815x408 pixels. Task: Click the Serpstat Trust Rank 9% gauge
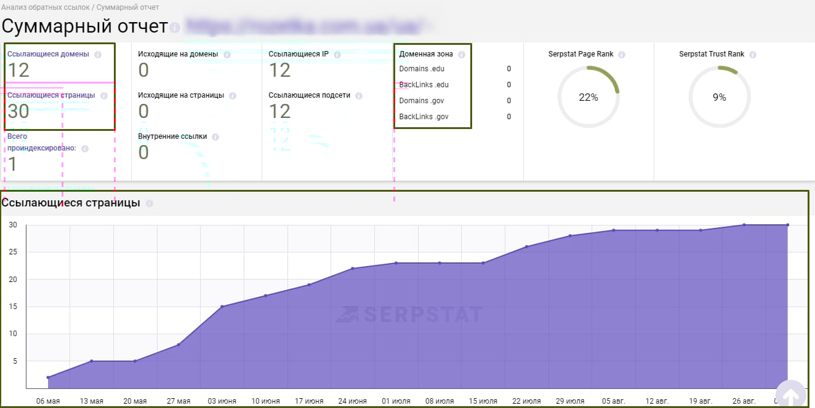719,97
